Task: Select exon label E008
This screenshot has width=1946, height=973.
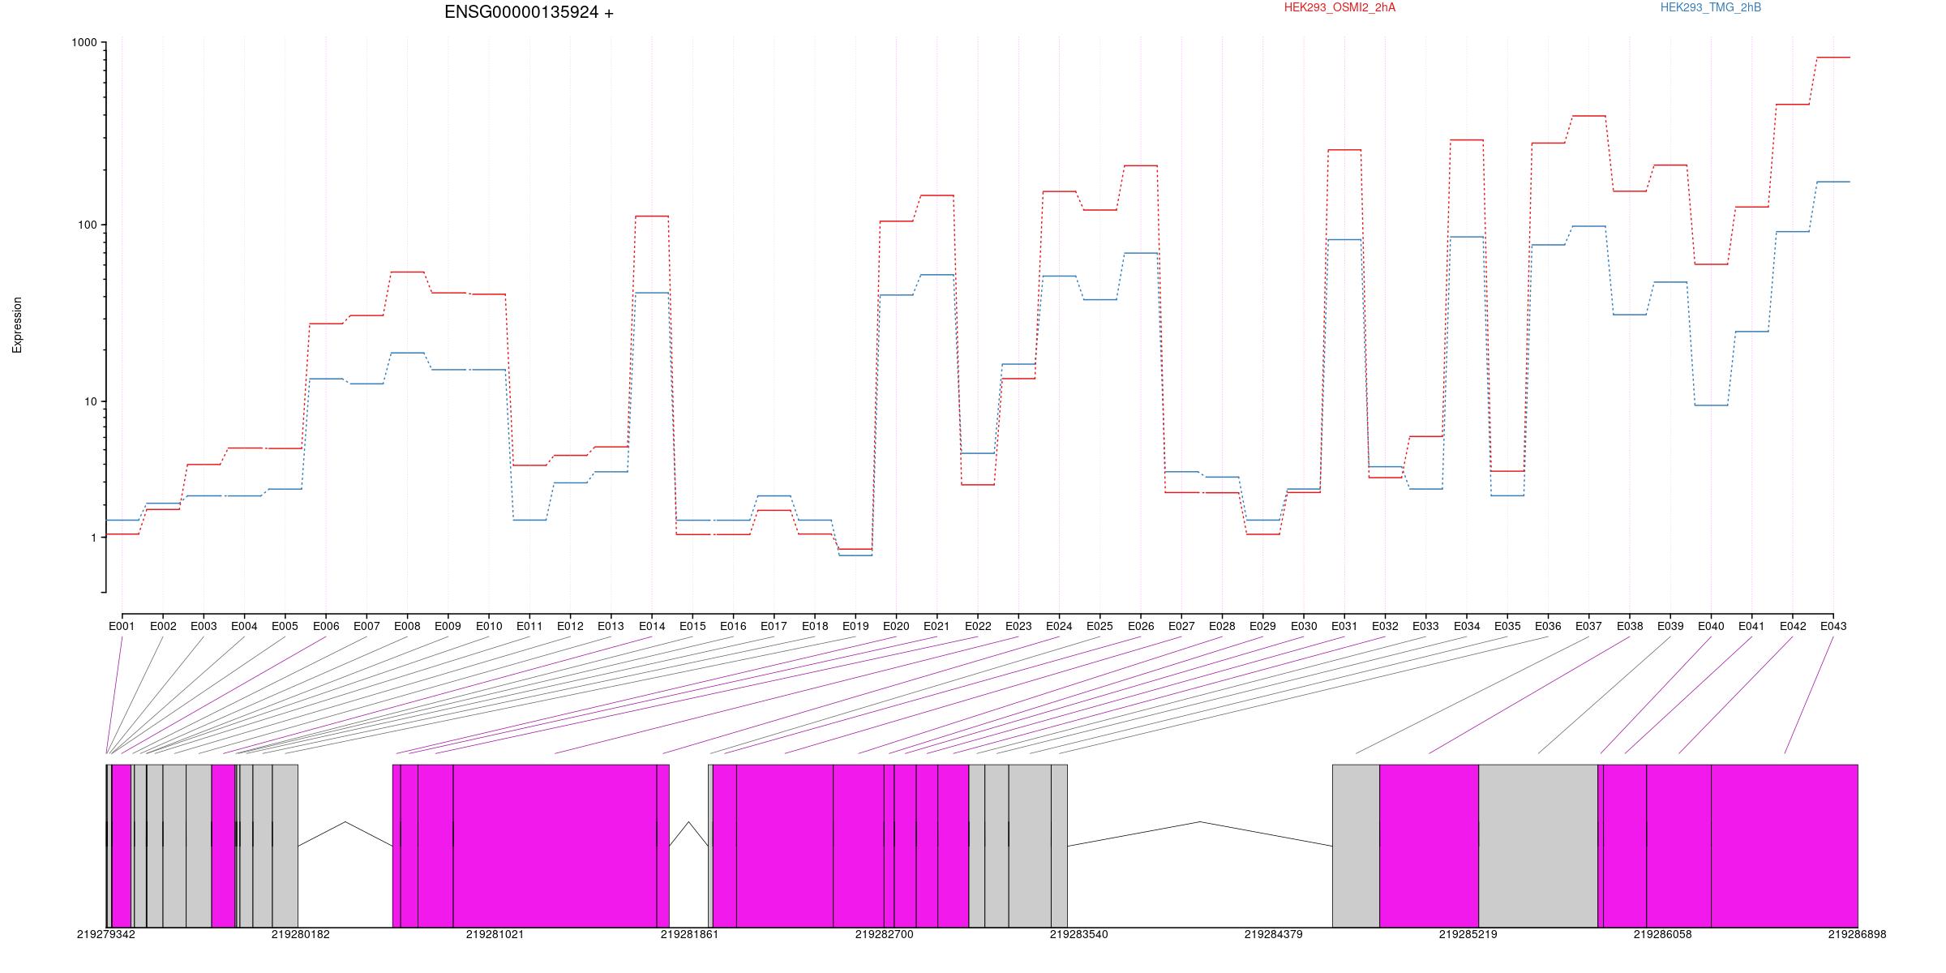Action: pyautogui.click(x=407, y=626)
